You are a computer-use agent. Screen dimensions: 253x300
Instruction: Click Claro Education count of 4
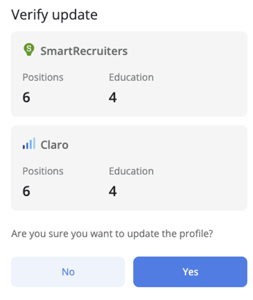click(x=113, y=191)
